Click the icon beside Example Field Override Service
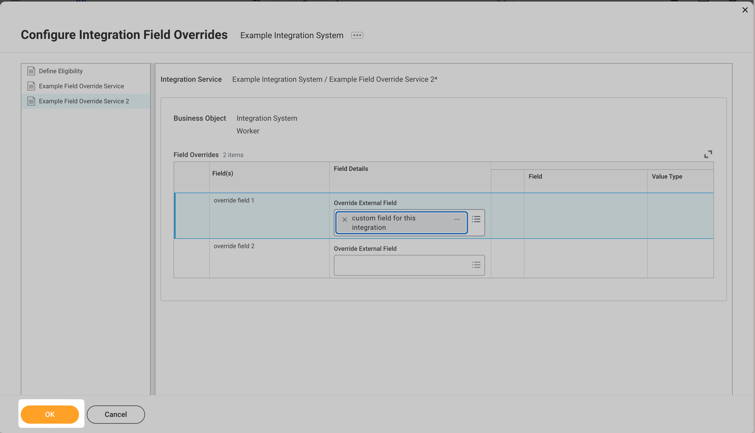Viewport: 755px width, 433px height. click(x=31, y=86)
